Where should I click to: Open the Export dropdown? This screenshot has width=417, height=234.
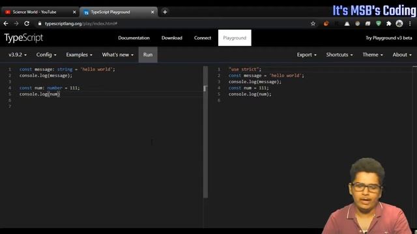[x=307, y=55]
